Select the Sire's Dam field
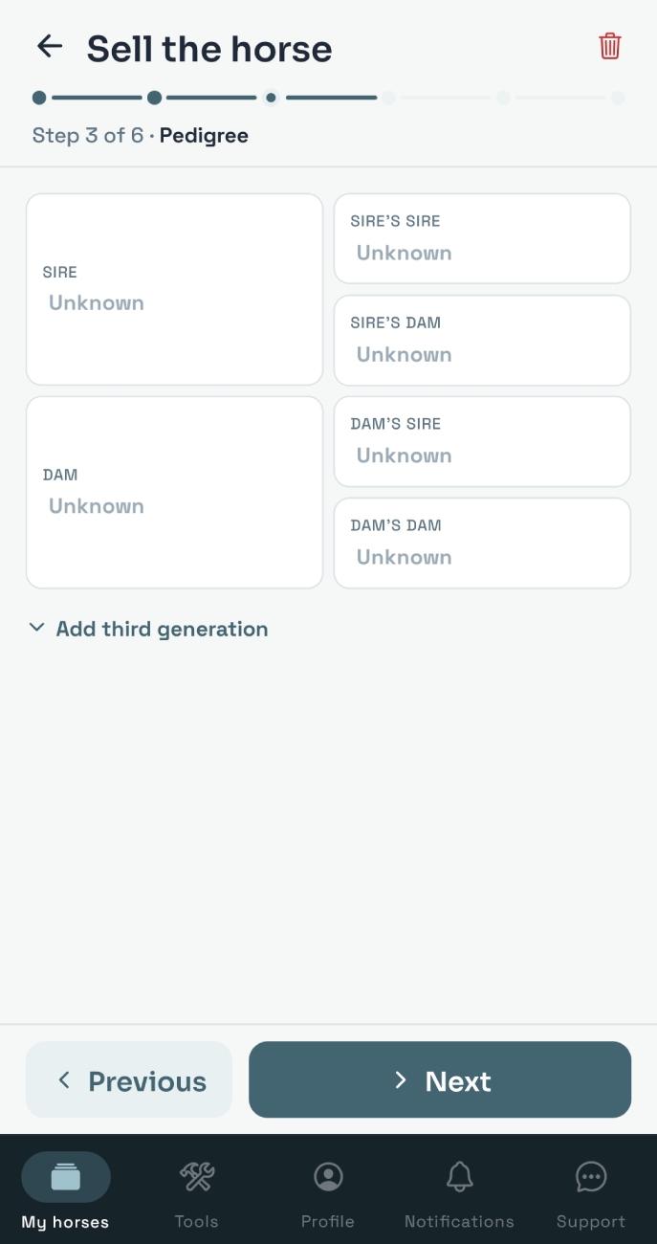 click(x=482, y=340)
